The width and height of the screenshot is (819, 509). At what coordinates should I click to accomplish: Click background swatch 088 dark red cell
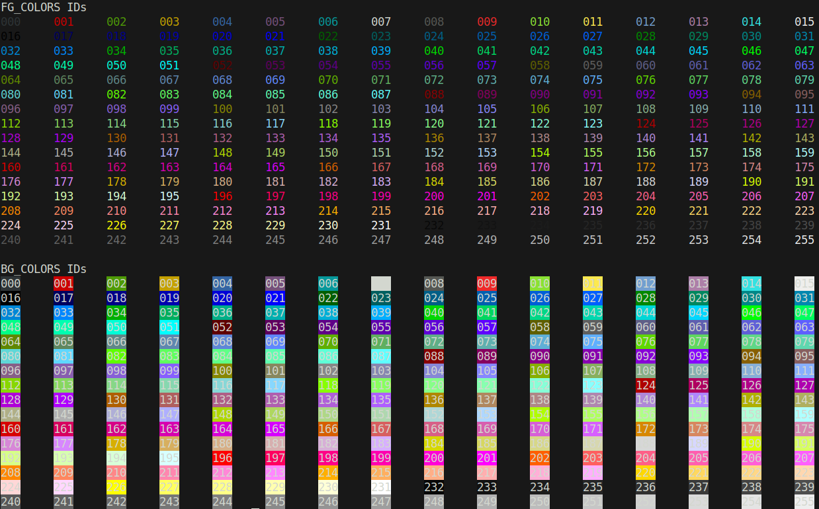coord(434,356)
